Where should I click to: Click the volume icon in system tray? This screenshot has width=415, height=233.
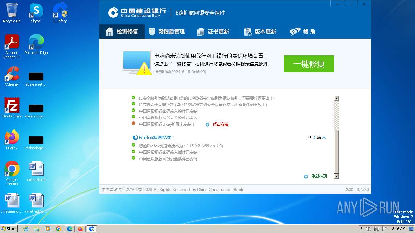(369, 229)
